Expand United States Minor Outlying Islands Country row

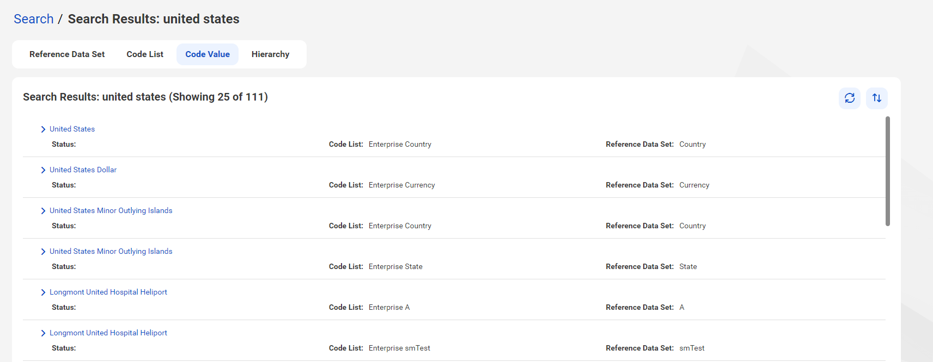point(43,211)
